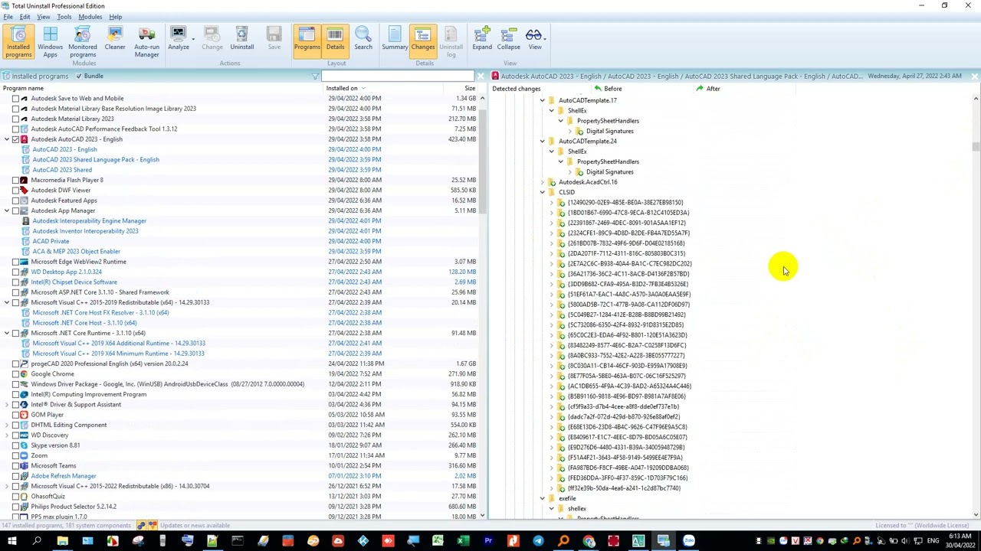Open the Auto-run Manager module
Image resolution: width=981 pixels, height=551 pixels.
tap(146, 41)
